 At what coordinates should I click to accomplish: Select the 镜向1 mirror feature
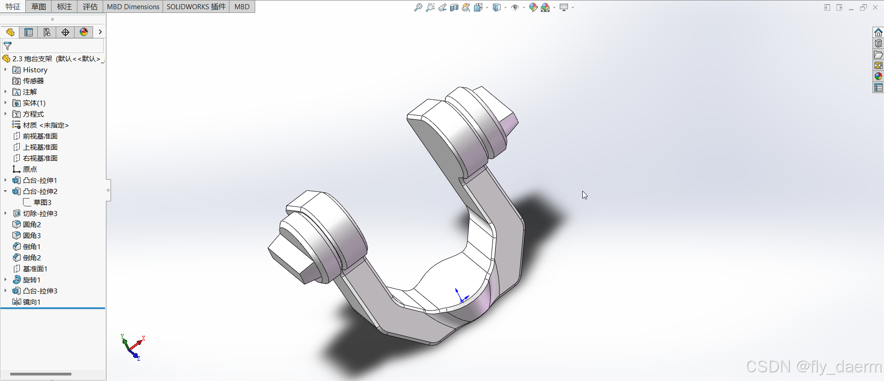click(27, 302)
